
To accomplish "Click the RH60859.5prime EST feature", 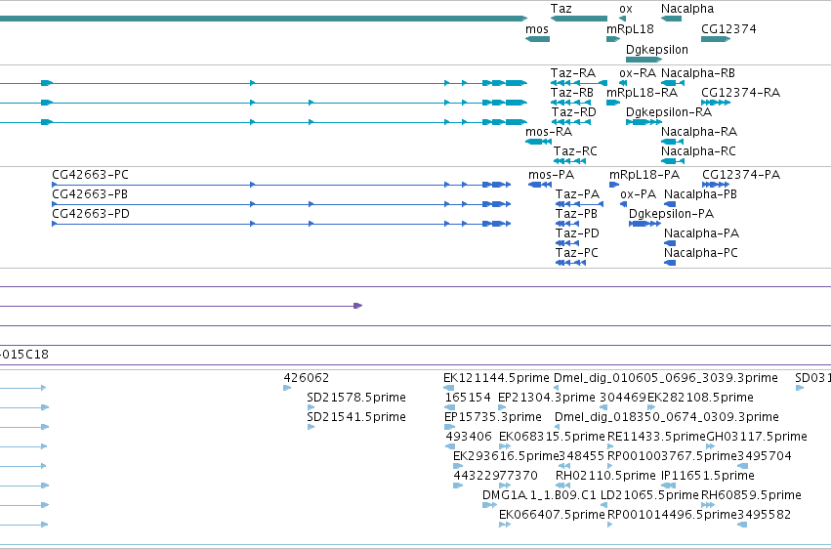I will click(708, 505).
